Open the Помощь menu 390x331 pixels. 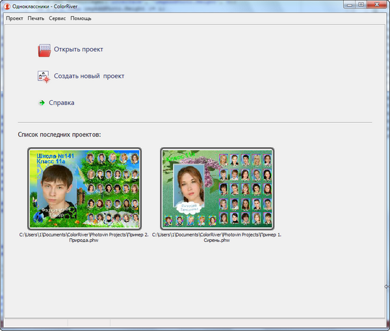click(81, 18)
